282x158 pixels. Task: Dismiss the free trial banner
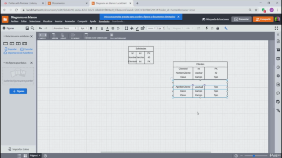click(x=178, y=17)
